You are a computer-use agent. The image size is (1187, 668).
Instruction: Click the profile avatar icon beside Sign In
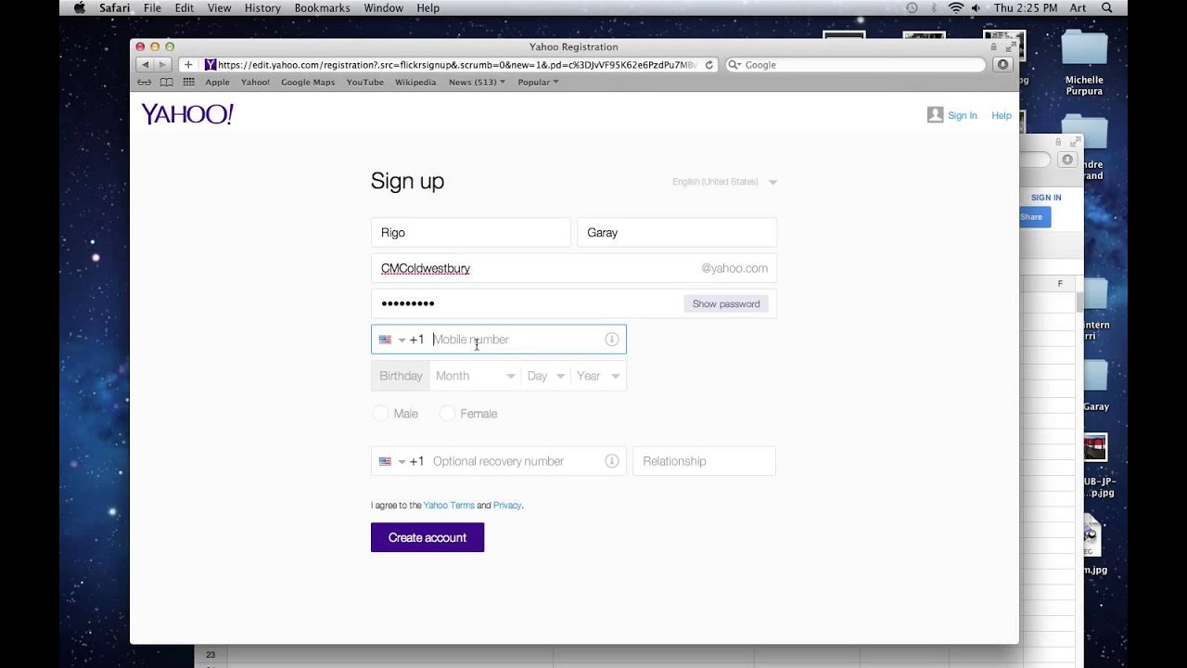[x=935, y=115]
